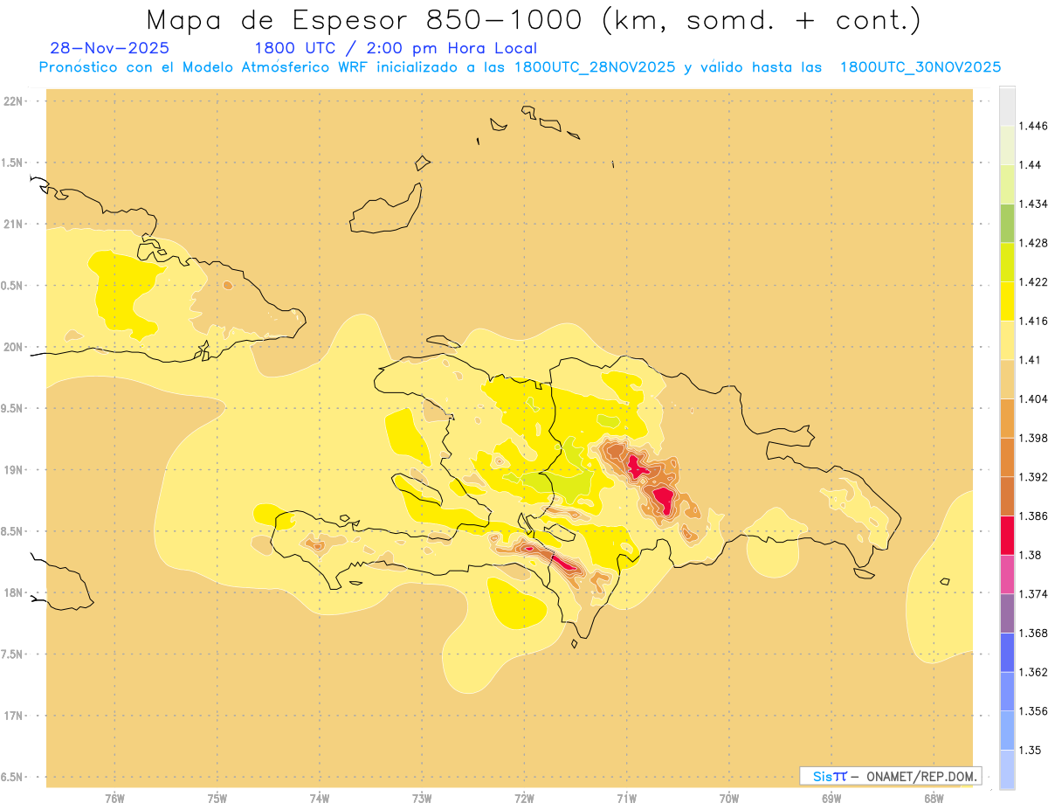This screenshot has width=1048, height=810.
Task: Click the legend value 1.446
Action: (1034, 126)
